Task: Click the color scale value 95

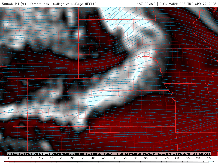Action: click(x=209, y=158)
